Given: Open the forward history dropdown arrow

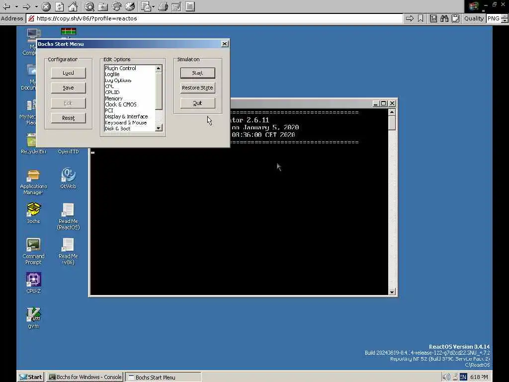Looking at the screenshot, I should [x=36, y=6].
